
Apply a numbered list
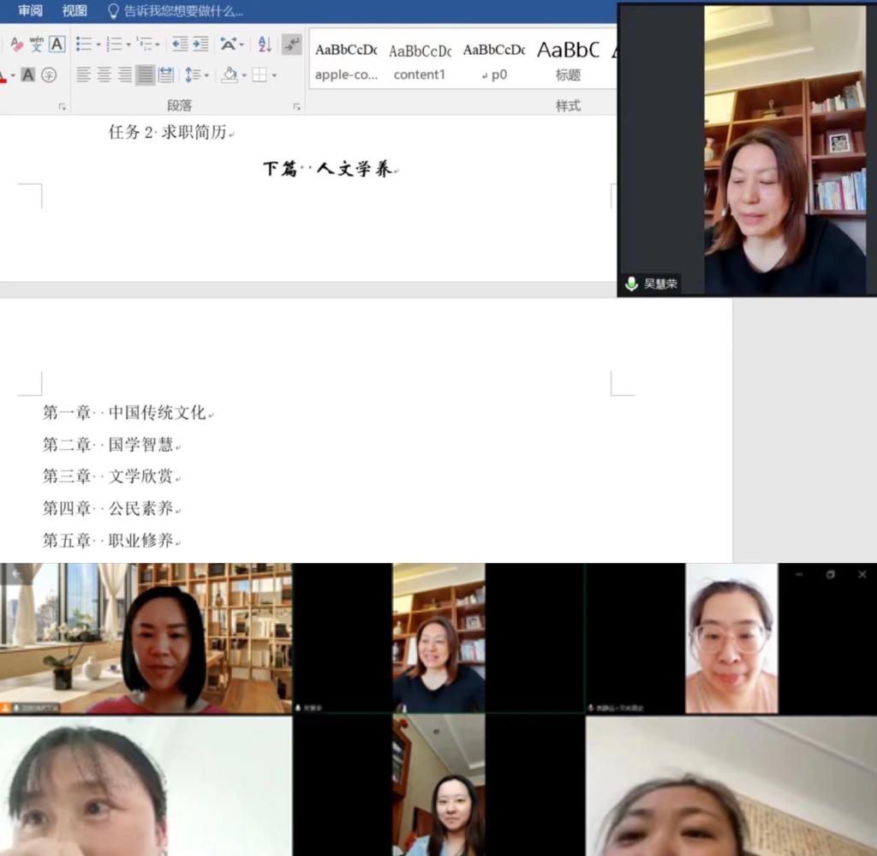coord(114,45)
